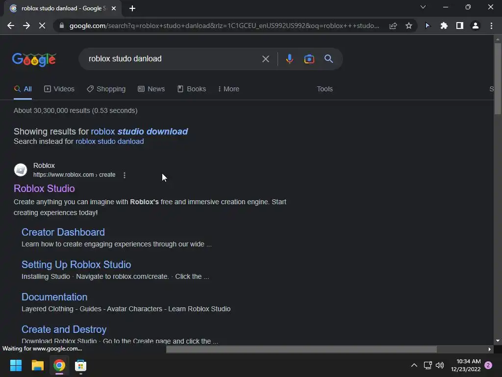Click the scroll right arrow

(x=490, y=349)
